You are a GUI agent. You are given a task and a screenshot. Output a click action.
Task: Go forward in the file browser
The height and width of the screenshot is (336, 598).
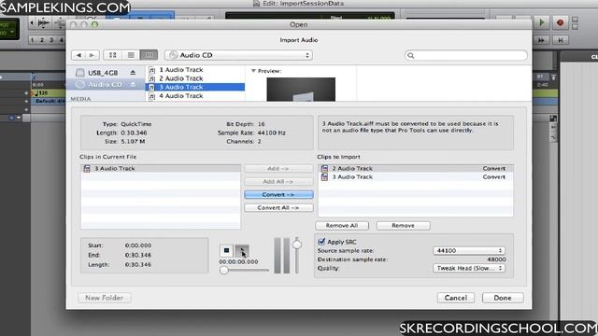point(93,55)
